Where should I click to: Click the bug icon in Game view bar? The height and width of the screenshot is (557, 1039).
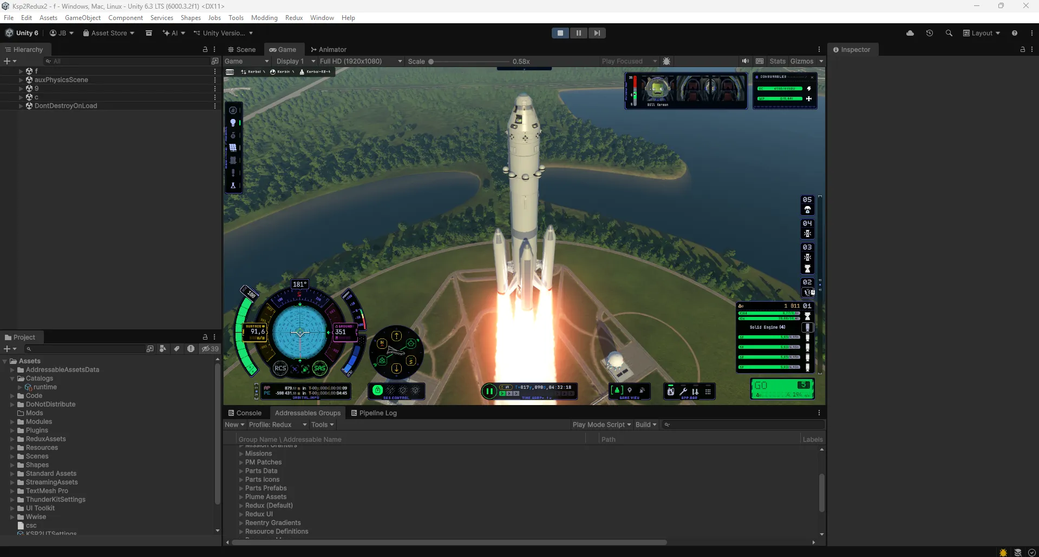tap(666, 61)
